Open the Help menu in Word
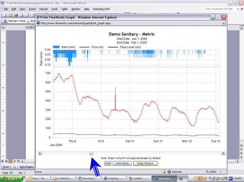244x182 pixels. pos(86,9)
